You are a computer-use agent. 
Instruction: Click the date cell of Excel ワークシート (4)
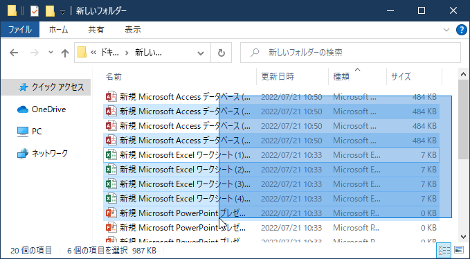coord(291,199)
